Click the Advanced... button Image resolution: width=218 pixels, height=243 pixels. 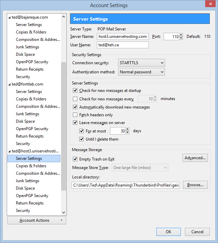[195, 158]
